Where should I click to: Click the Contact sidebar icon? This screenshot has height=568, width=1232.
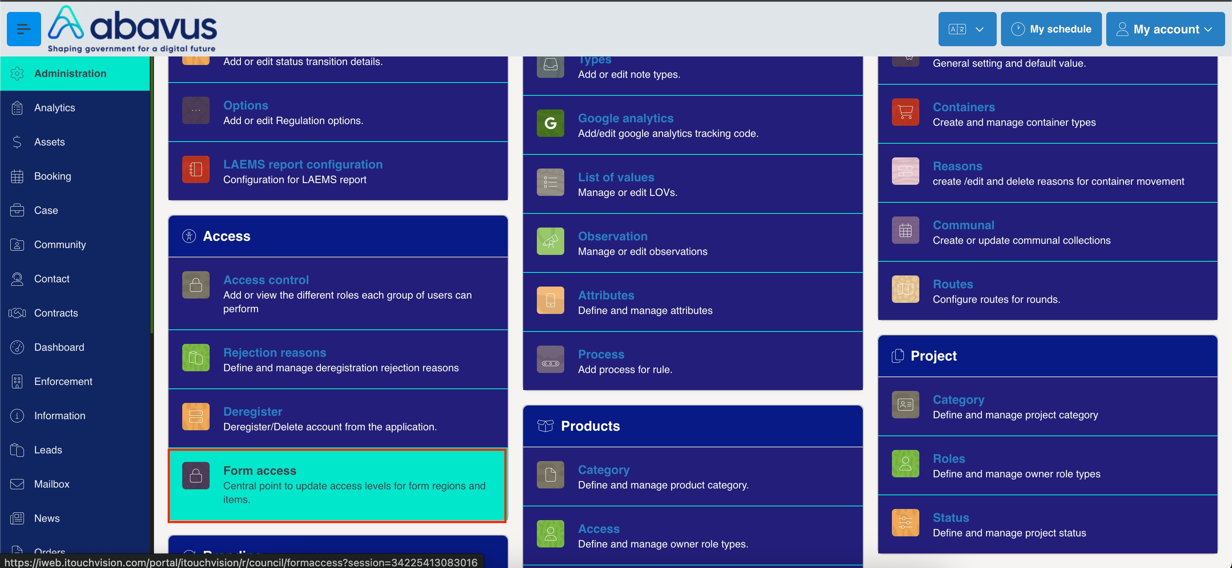pyautogui.click(x=17, y=279)
